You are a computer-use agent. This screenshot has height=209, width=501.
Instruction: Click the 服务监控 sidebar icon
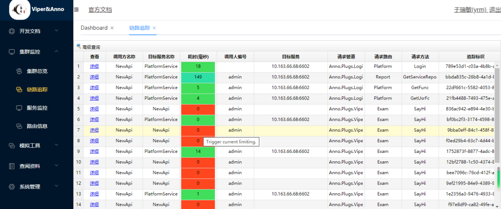pyautogui.click(x=19, y=108)
